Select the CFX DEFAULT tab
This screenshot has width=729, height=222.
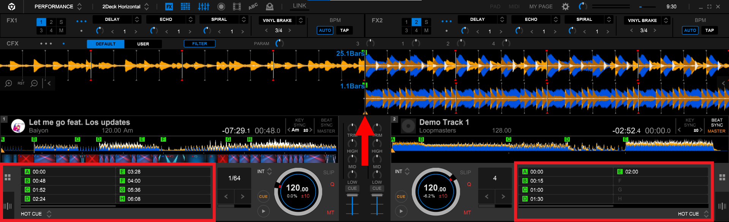[x=106, y=44]
